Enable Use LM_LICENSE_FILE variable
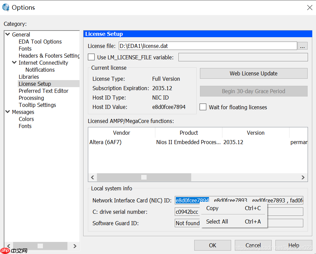Image resolution: width=316 pixels, height=254 pixels. coord(91,57)
